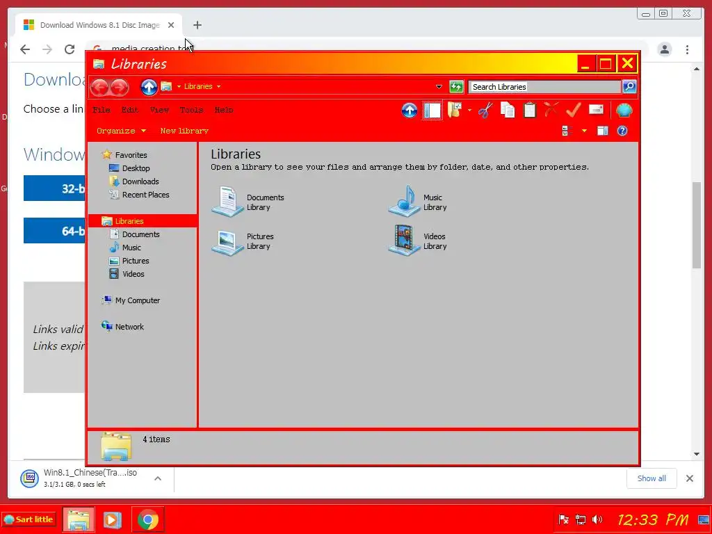Click the Copy pages icon
Screen dimensions: 712x534
point(507,110)
